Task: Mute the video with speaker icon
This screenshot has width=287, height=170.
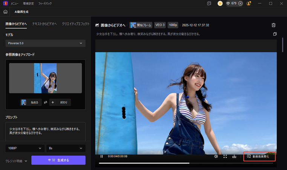Action: point(216,156)
